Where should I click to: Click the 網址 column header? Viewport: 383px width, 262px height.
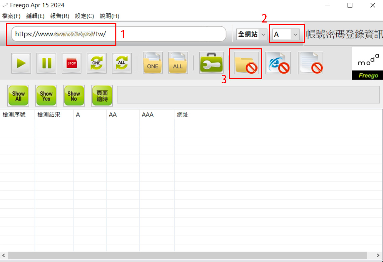pos(278,115)
